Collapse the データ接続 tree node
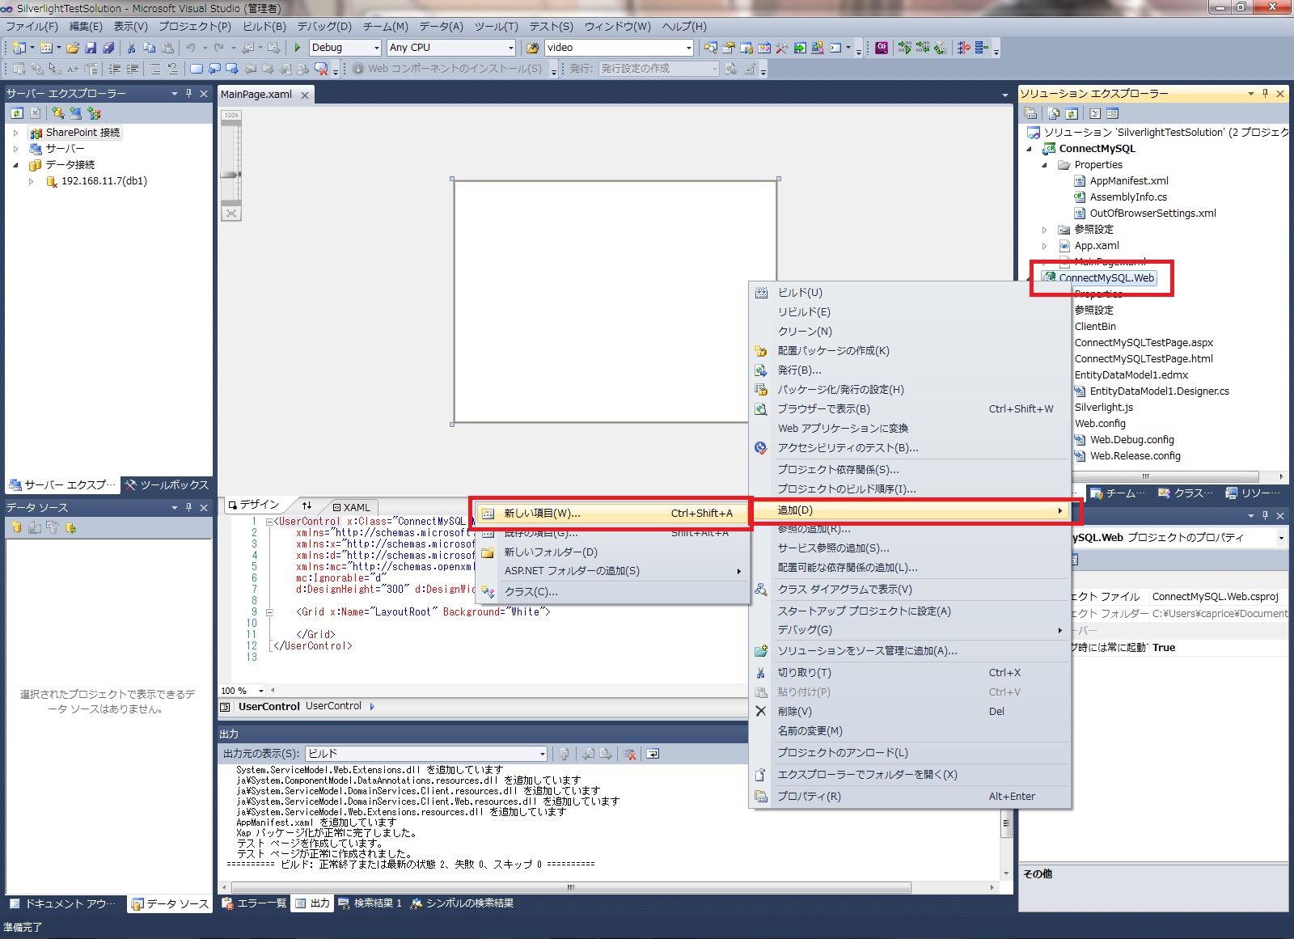This screenshot has width=1294, height=939. pyautogui.click(x=15, y=165)
